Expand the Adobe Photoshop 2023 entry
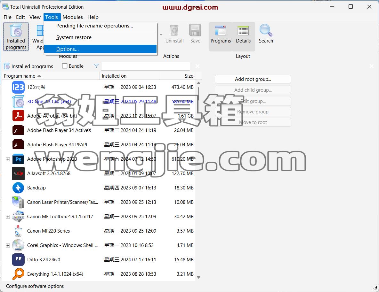Viewport: 379px width, 292px height. (8, 159)
